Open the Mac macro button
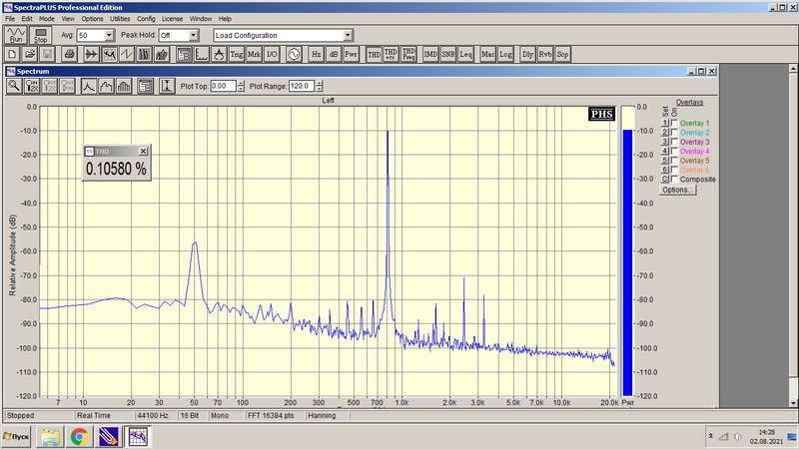 pyautogui.click(x=487, y=54)
